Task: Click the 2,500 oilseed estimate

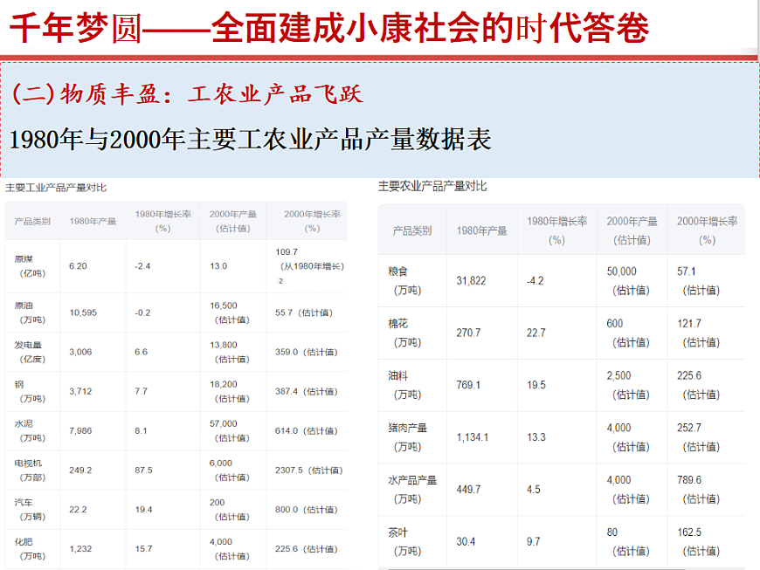Action: point(619,376)
